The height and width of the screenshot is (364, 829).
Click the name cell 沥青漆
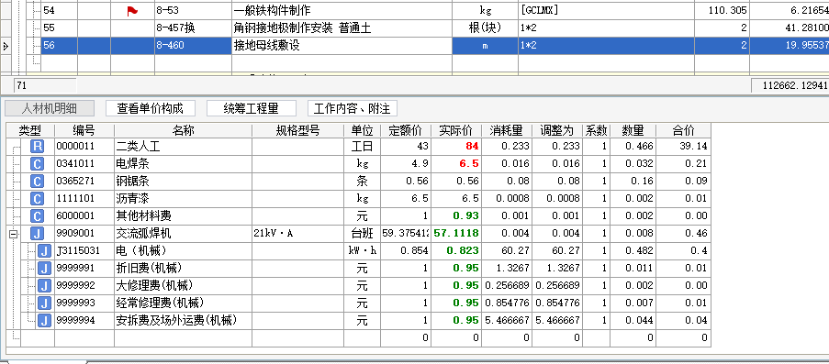click(183, 199)
